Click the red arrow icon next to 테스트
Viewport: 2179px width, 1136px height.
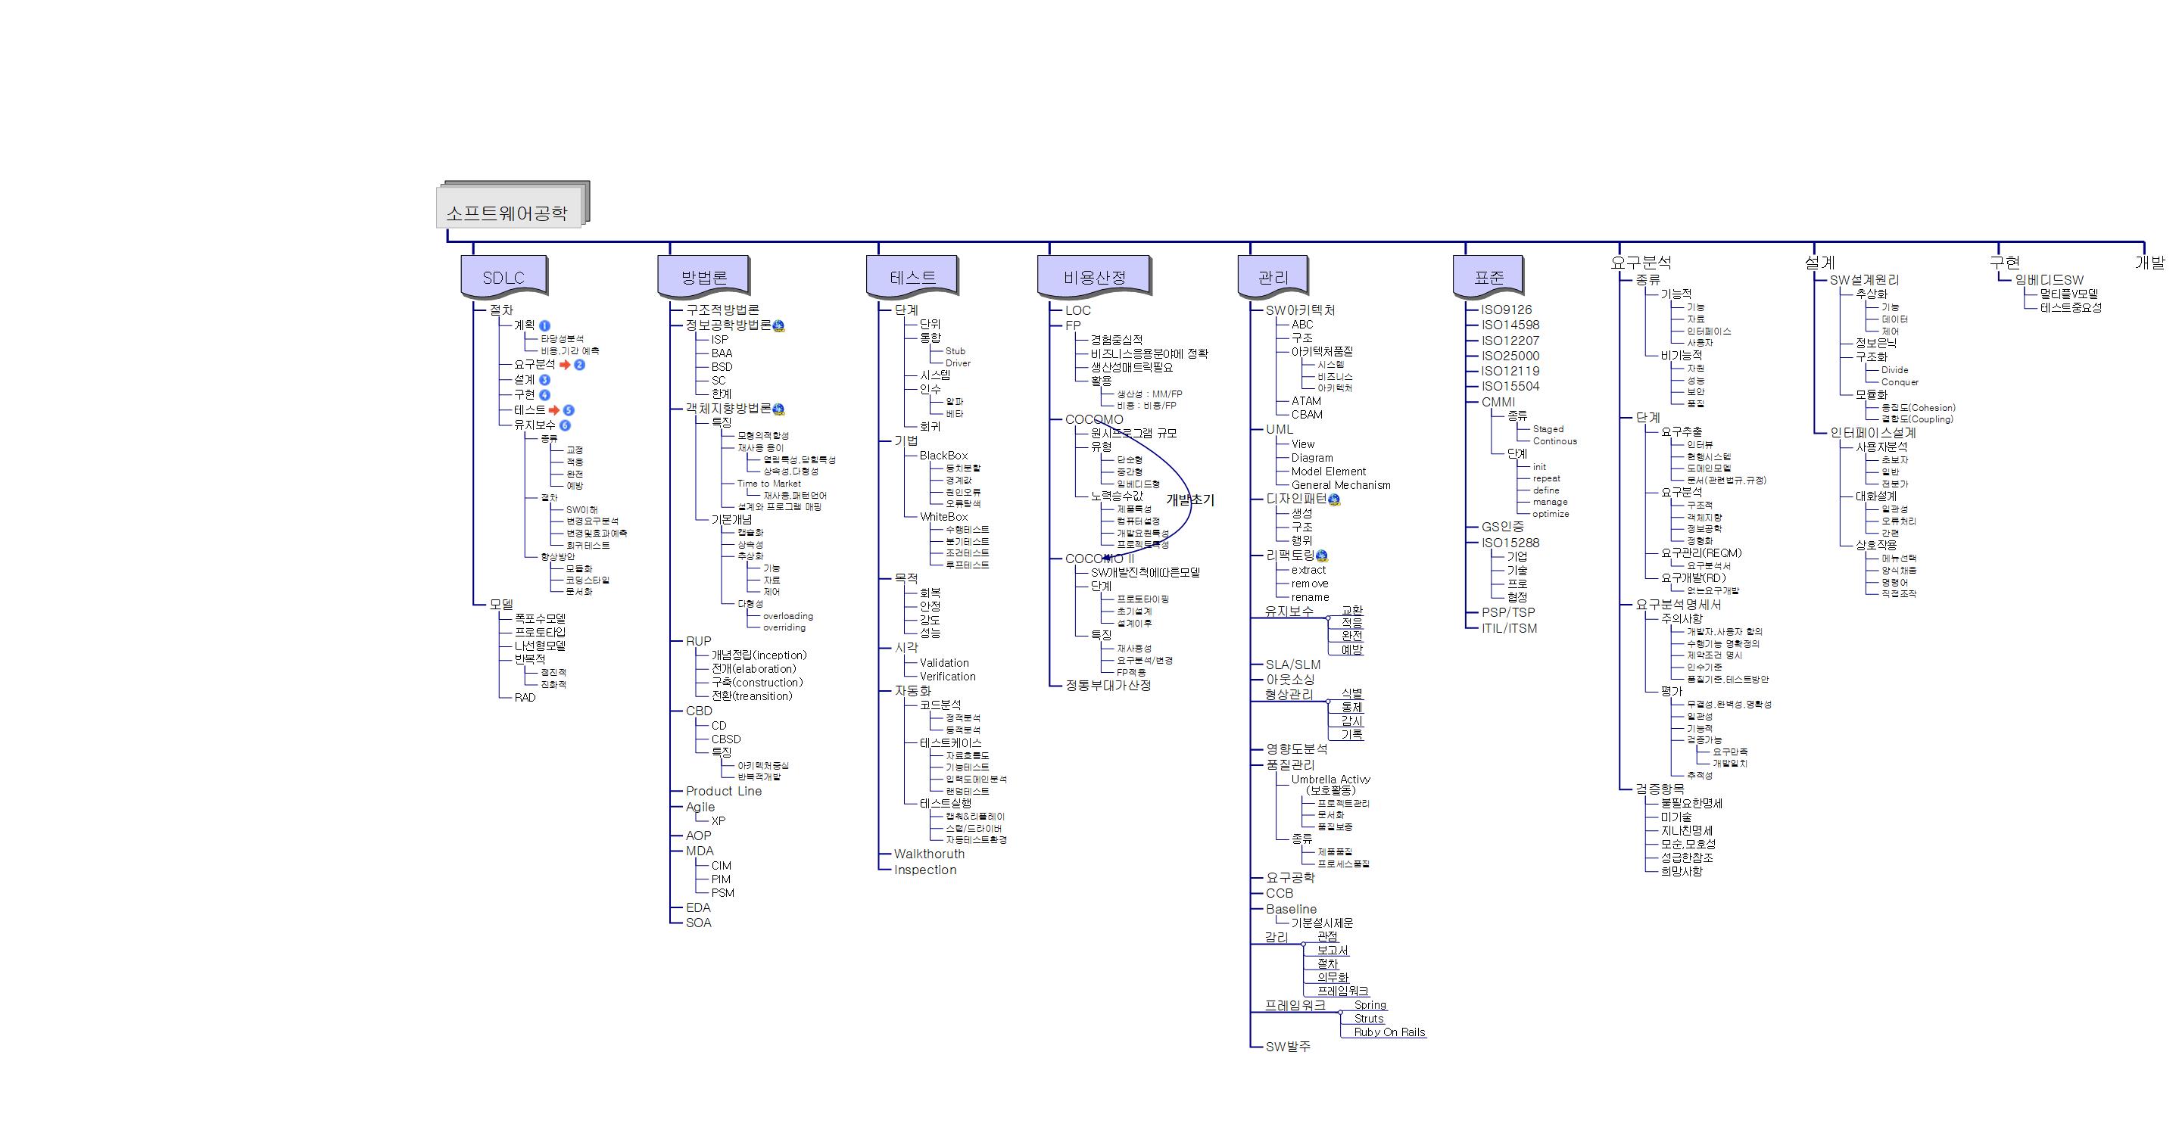point(554,410)
